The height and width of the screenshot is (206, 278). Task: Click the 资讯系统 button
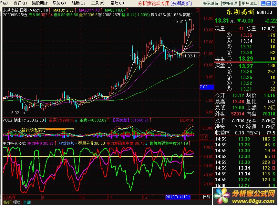pos(211,3)
